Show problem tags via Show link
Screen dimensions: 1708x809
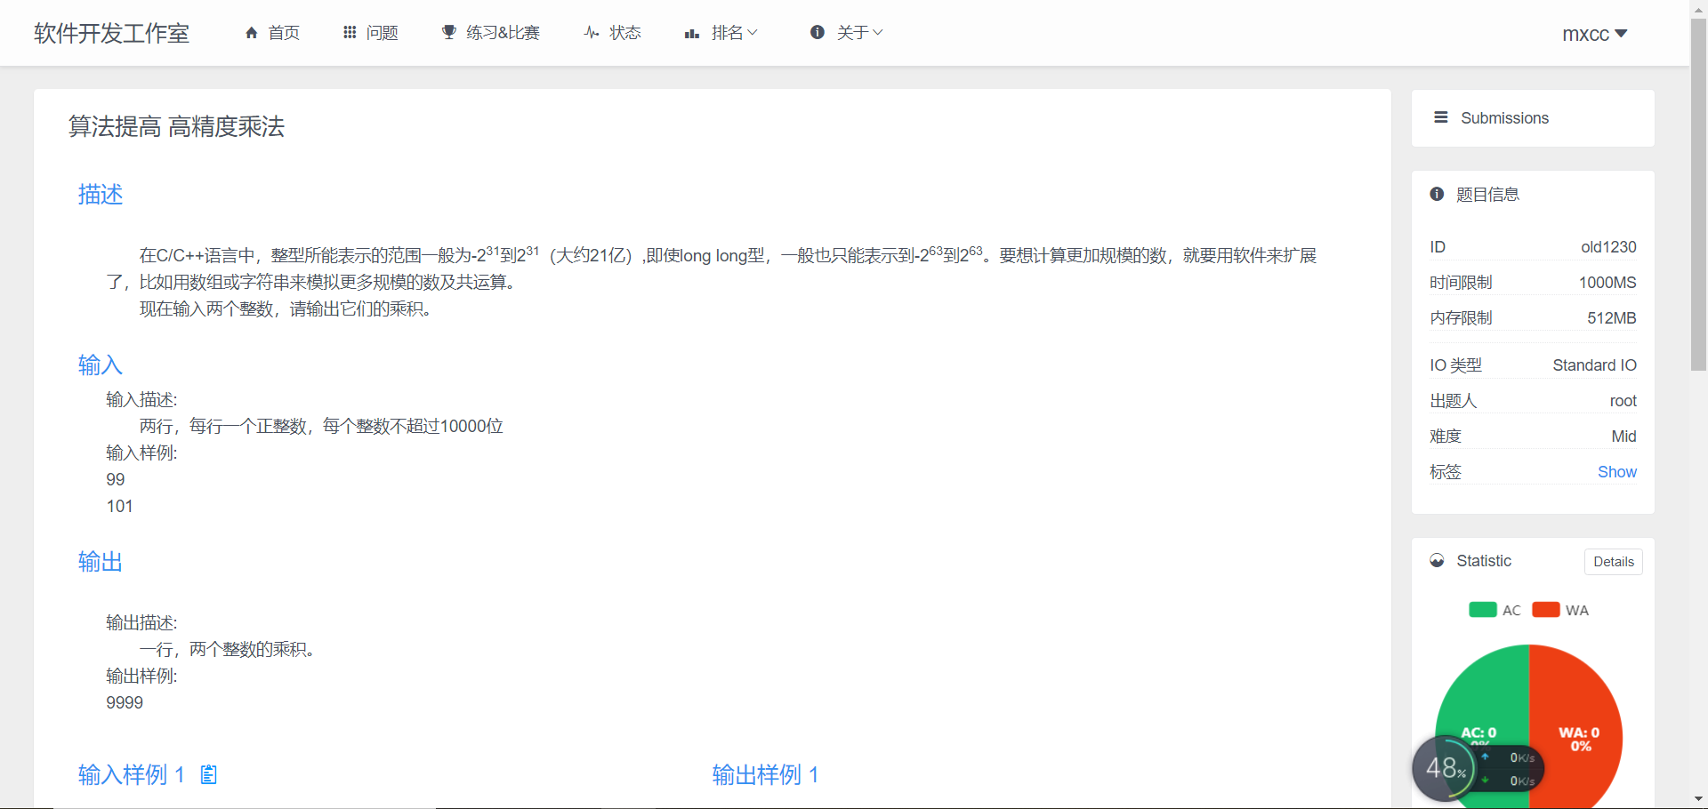(1617, 471)
